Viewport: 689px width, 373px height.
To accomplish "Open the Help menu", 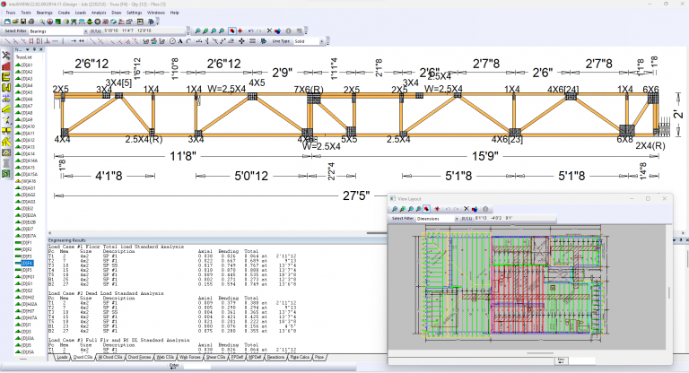I will click(x=174, y=13).
